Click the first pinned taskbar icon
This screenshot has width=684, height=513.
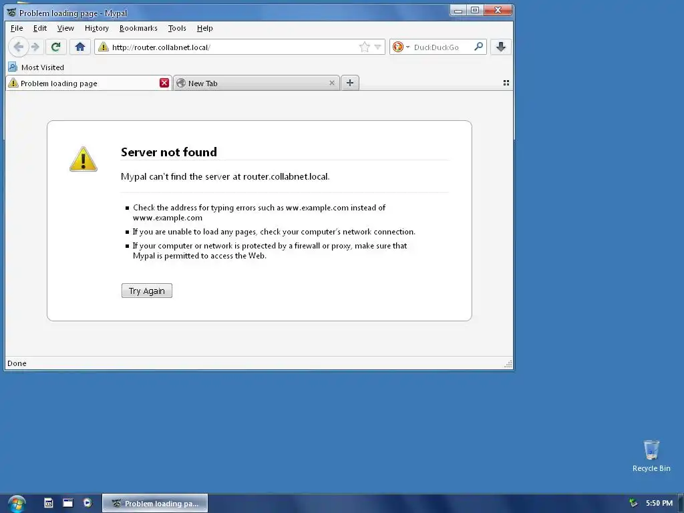(x=48, y=503)
